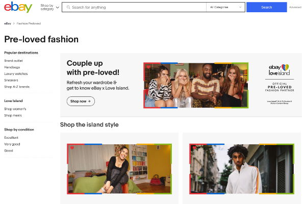Open Shop women's link
Viewport: 306px width, 204px height.
tap(15, 109)
